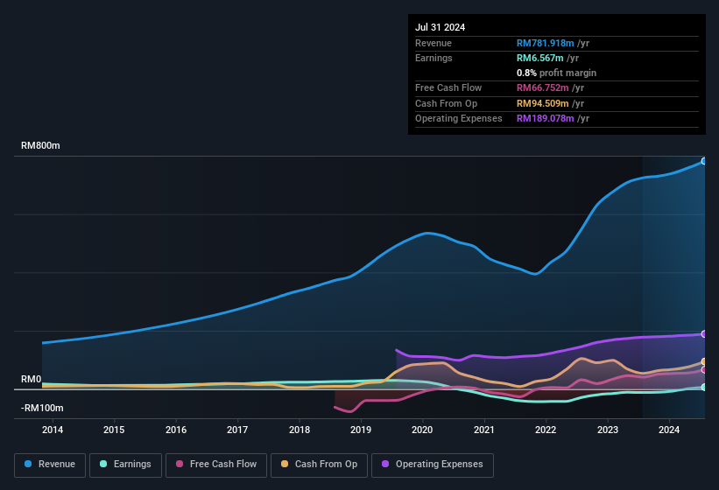Click the Cash From Op endpoint marker
719x490 pixels.
coord(703,361)
